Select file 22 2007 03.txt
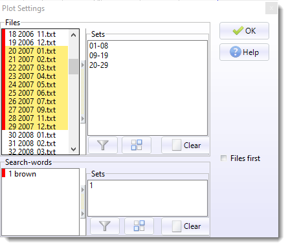Image resolution: width=288 pixels, height=247 pixels. tap(36, 68)
